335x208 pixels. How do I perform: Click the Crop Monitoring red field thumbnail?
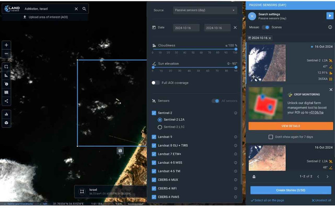pos(266,103)
